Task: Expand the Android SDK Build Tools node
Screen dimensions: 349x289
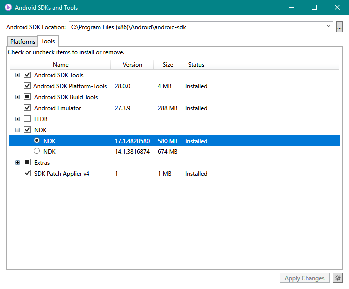Action: [x=17, y=97]
